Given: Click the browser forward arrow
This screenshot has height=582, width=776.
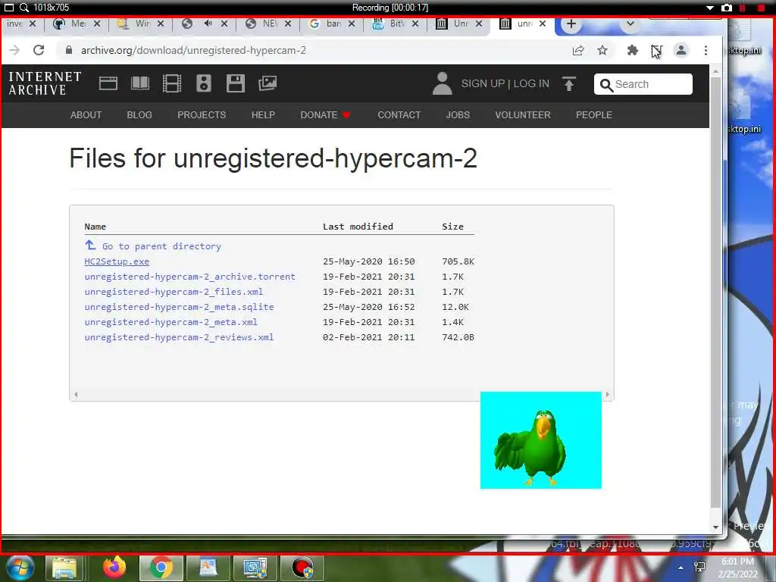Looking at the screenshot, I should pyautogui.click(x=14, y=50).
